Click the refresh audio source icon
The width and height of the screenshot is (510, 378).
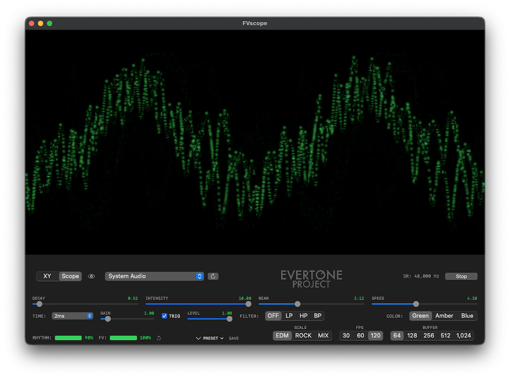coord(213,276)
